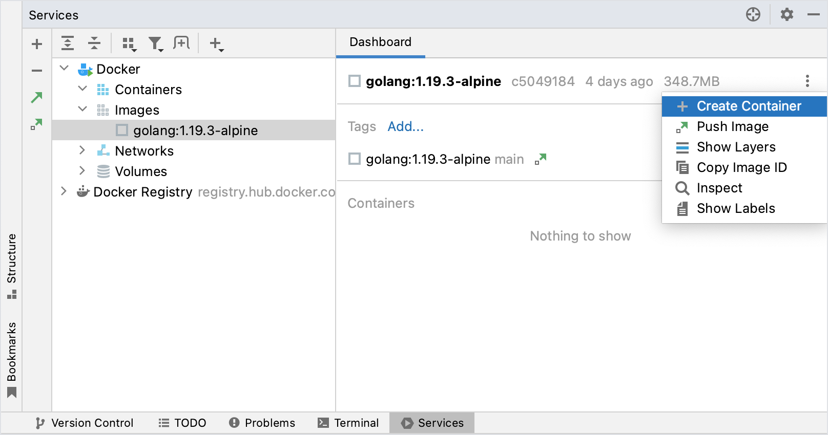
Task: Expand all services in the tree
Action: click(68, 43)
